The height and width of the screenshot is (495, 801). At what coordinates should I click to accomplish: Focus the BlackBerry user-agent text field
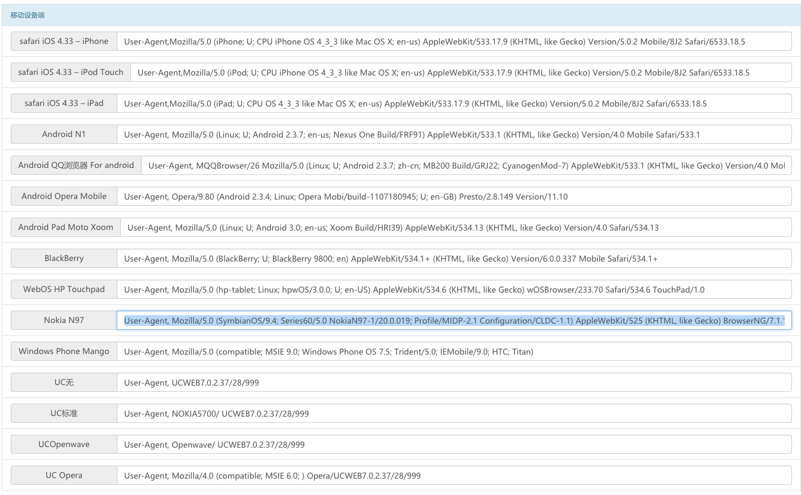[454, 258]
